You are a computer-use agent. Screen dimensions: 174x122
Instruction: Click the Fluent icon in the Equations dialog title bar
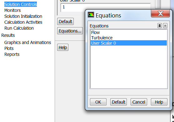pyautogui.click(x=91, y=15)
